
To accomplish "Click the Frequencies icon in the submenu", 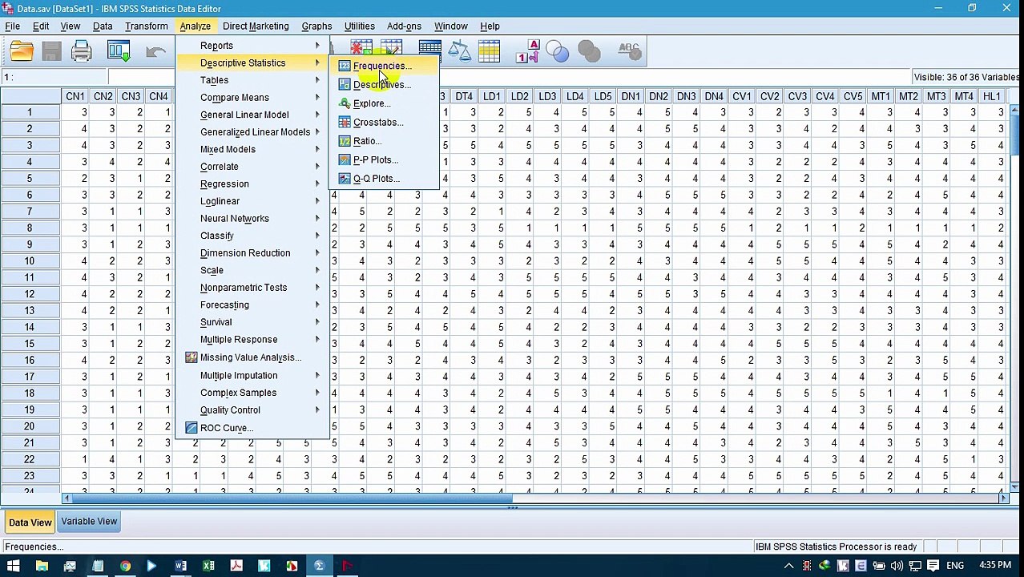I will [345, 66].
